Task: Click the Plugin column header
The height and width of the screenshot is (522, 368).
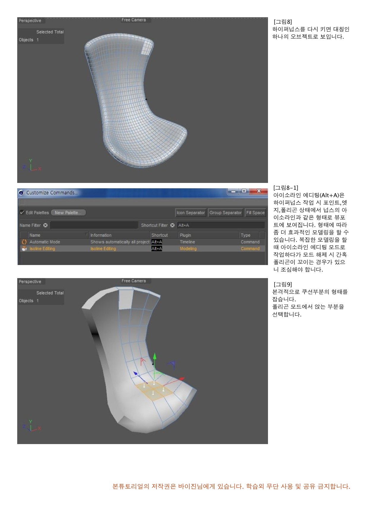Action: click(209, 235)
